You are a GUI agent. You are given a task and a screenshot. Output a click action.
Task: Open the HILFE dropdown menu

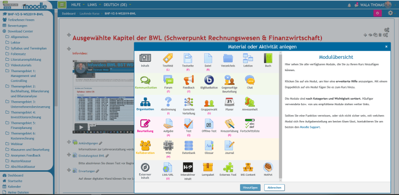(x=78, y=5)
